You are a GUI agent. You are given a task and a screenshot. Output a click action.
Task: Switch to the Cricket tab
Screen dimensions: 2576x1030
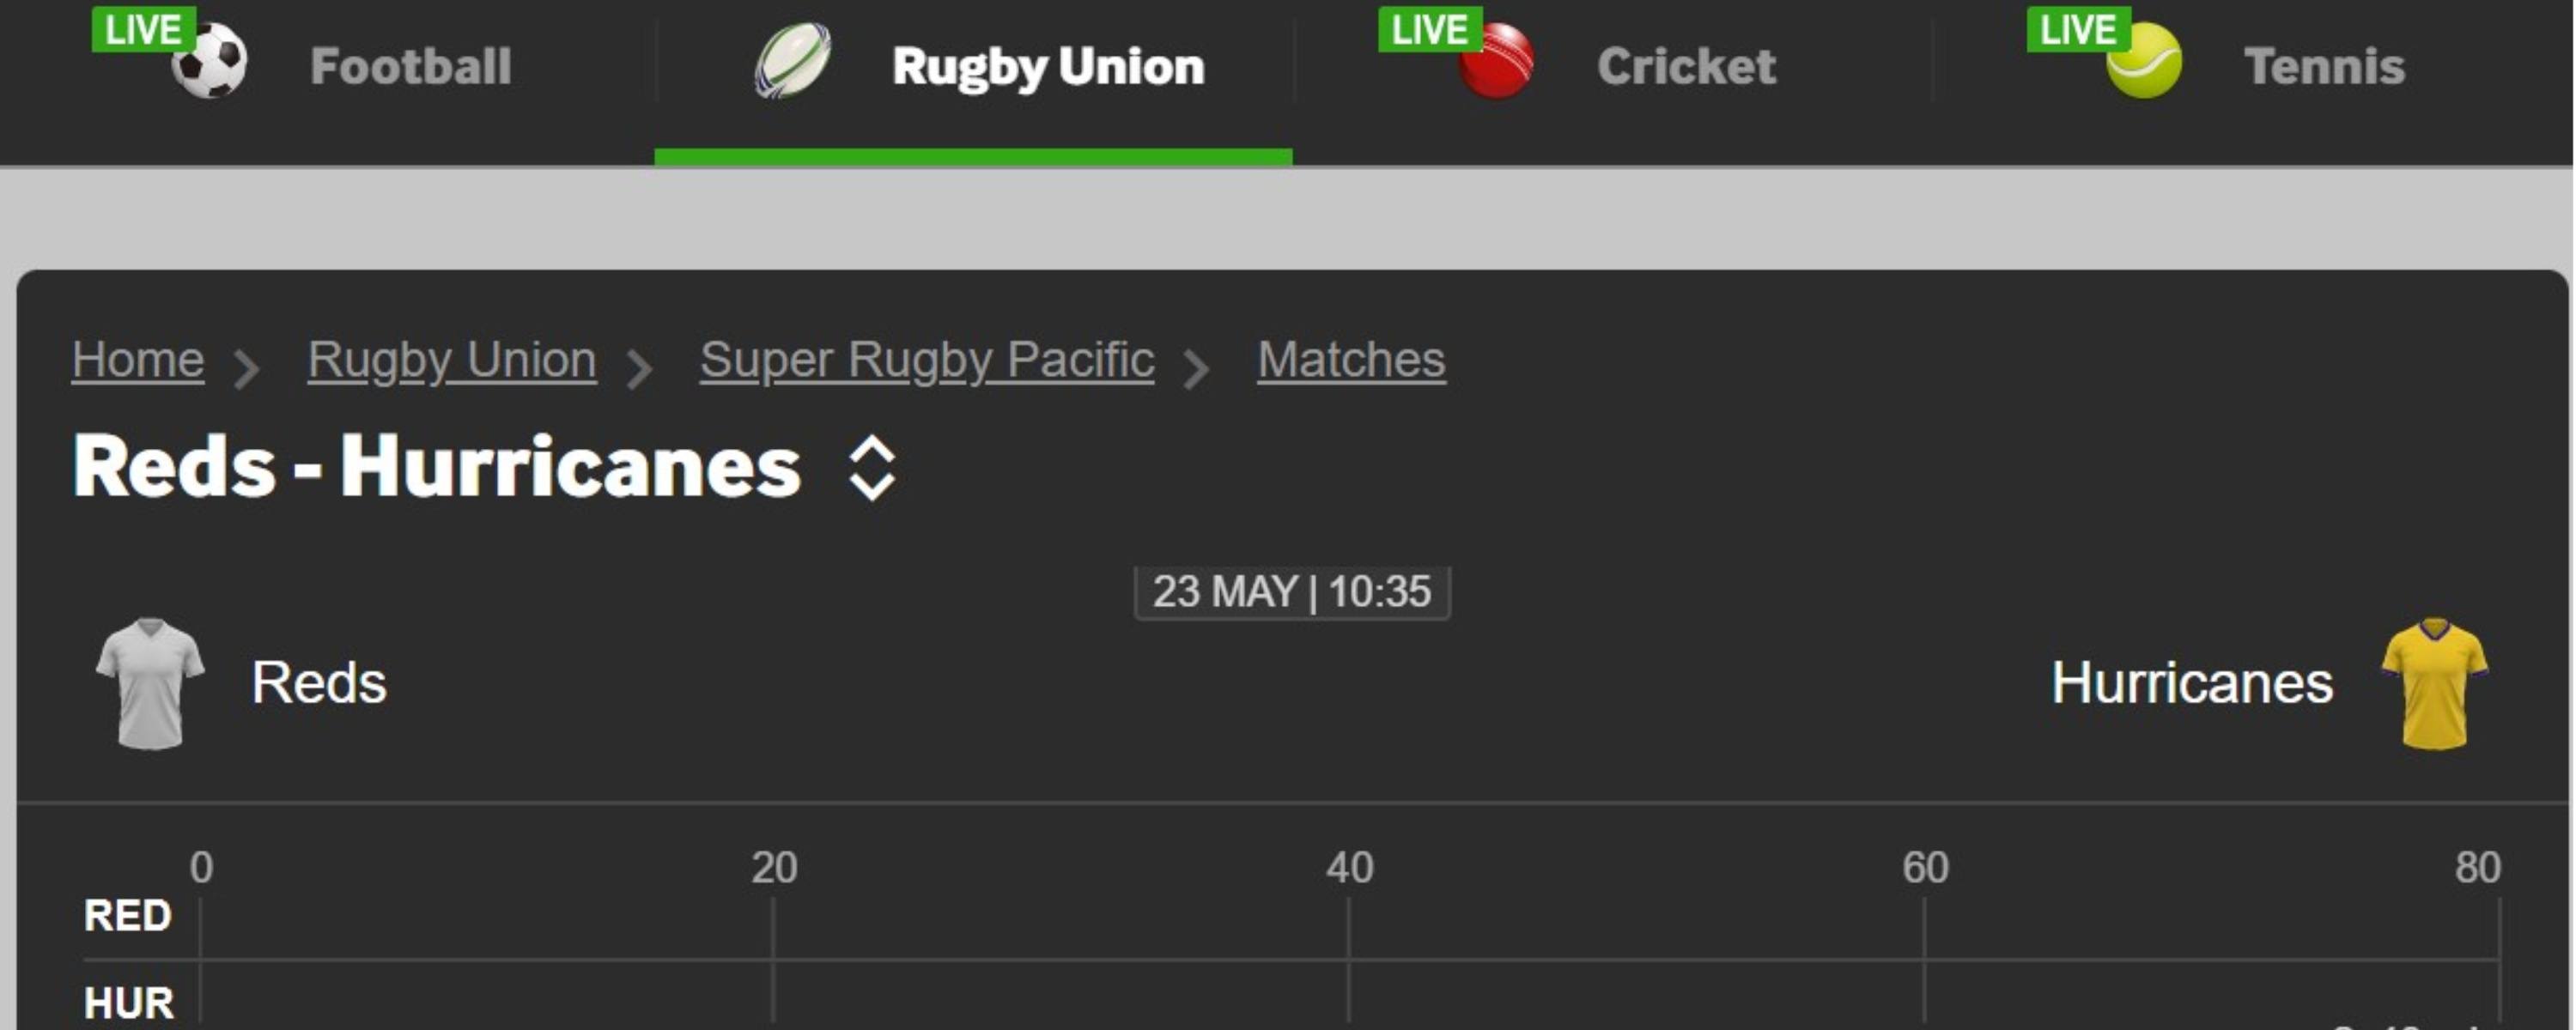pyautogui.click(x=1686, y=66)
